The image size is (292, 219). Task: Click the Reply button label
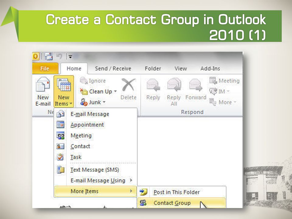[153, 98]
